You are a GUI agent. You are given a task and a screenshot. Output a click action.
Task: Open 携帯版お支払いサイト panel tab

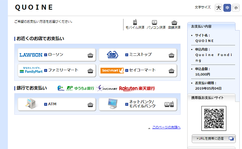click(x=211, y=98)
